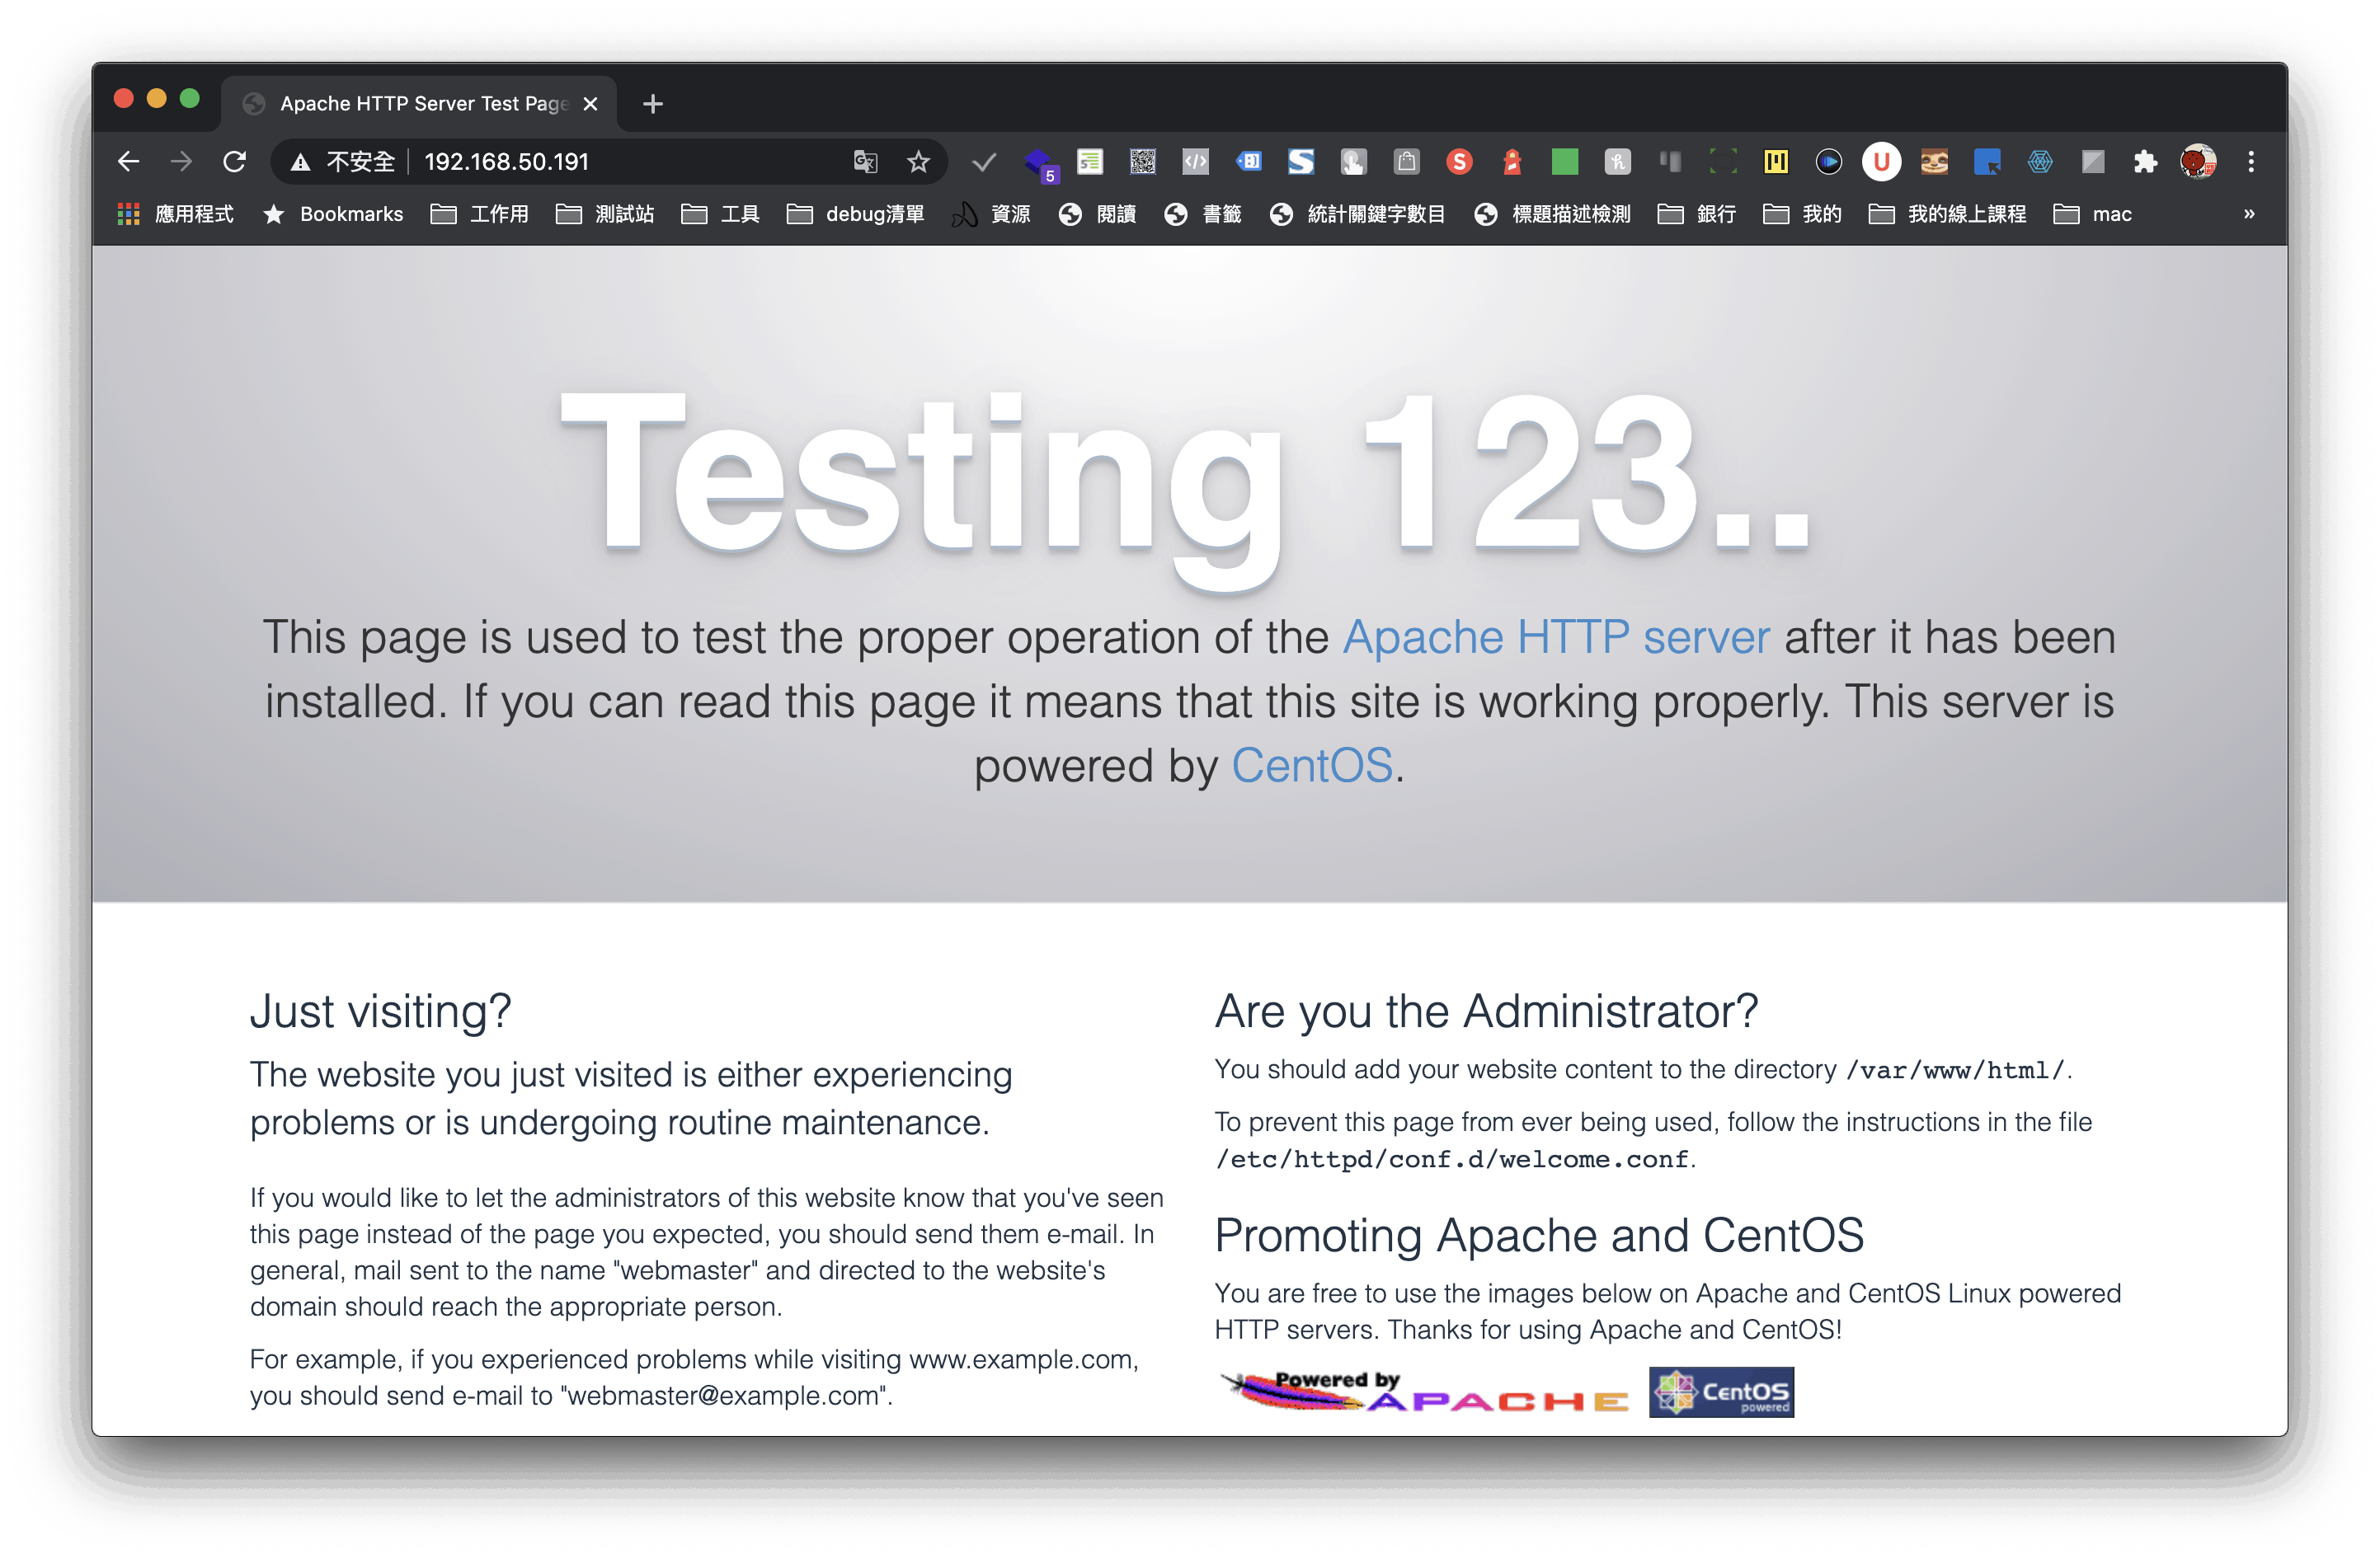The height and width of the screenshot is (1558, 2380).
Task: Click the Lighthouse extension icon
Action: [x=1512, y=161]
